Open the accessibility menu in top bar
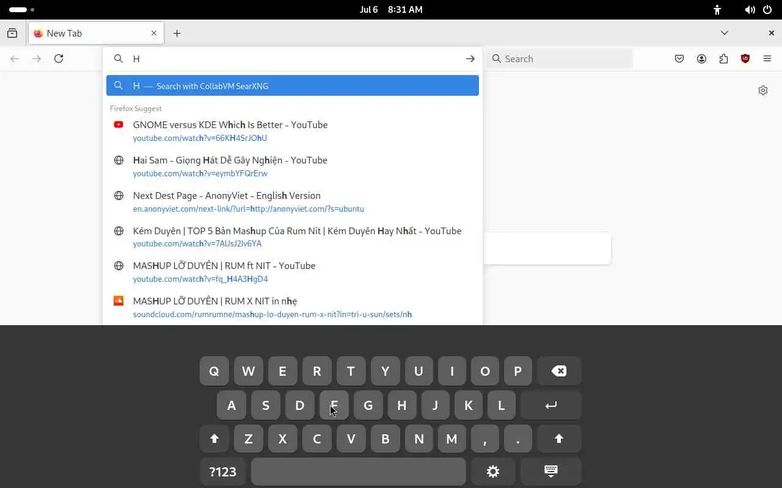The width and height of the screenshot is (782, 488). (x=717, y=10)
